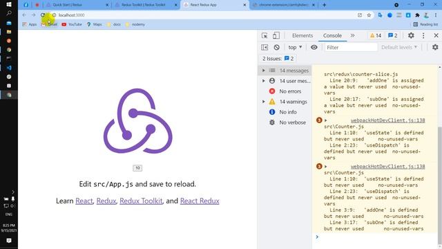Expand the second Counter.js warning message
The image size is (442, 249).
point(326,167)
